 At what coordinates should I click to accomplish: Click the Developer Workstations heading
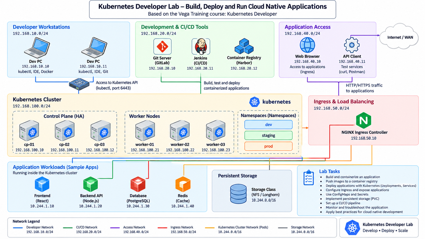41,27
